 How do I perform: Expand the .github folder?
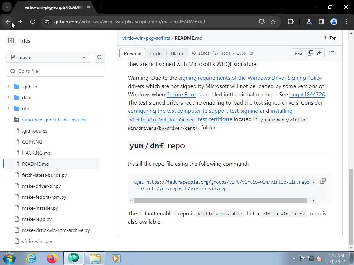[8, 87]
